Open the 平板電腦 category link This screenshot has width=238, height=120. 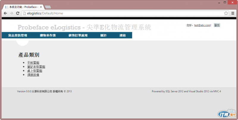[x=33, y=63]
